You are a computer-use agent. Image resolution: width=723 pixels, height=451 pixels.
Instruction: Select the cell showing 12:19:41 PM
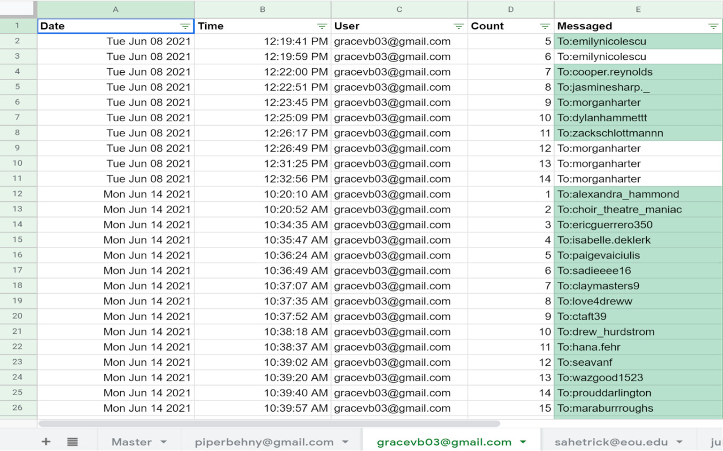[x=263, y=41]
